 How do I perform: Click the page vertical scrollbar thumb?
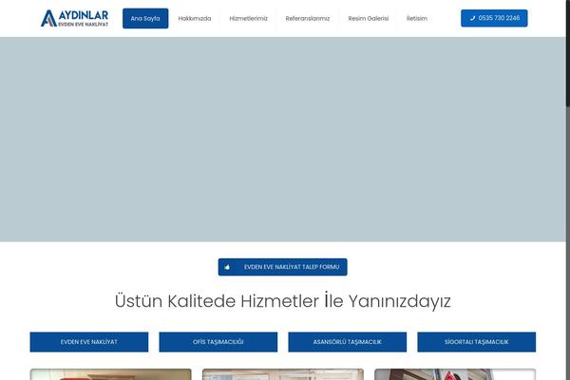(x=568, y=53)
